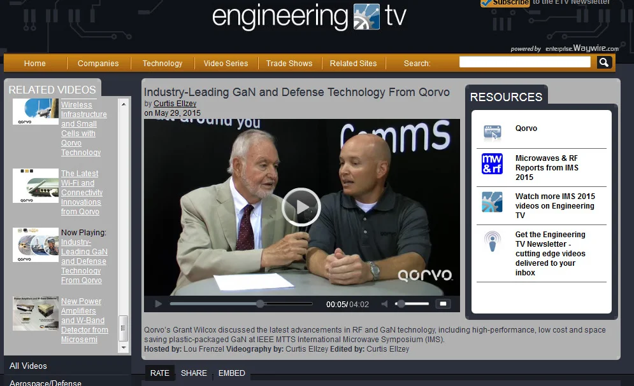
Task: Open Wireless Infrastructure and Small Cells video link
Action: [x=83, y=128]
